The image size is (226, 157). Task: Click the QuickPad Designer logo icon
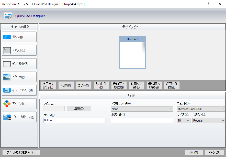pyautogui.click(x=8, y=16)
